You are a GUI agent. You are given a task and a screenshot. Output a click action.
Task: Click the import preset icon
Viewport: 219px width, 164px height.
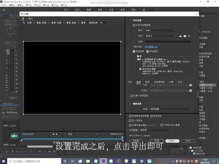point(185,36)
